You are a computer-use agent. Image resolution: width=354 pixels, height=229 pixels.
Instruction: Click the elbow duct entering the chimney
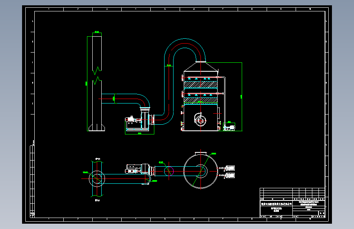pyautogui.click(x=126, y=100)
